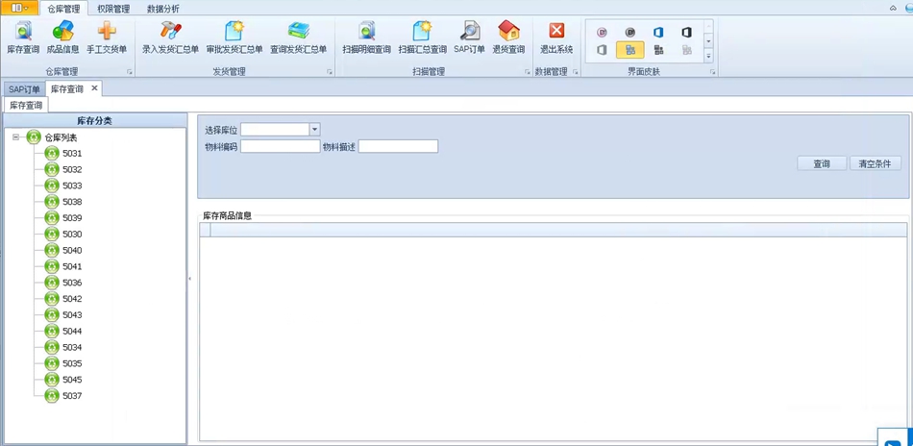The image size is (913, 446).
Task: Open 库存查询 from the ribbon
Action: [x=23, y=37]
